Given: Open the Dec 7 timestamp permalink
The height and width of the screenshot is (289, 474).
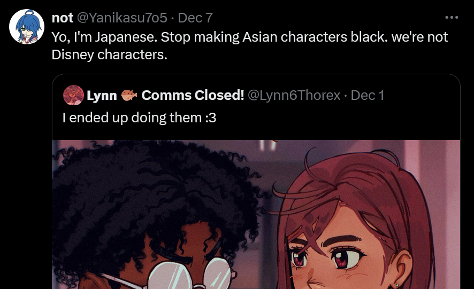Looking at the screenshot, I should pyautogui.click(x=195, y=18).
